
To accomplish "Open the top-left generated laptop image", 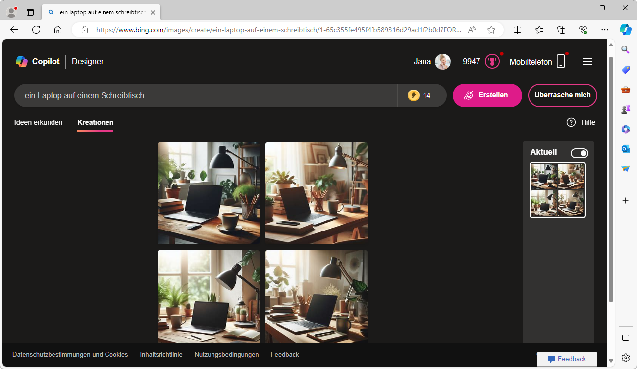I will click(x=209, y=193).
